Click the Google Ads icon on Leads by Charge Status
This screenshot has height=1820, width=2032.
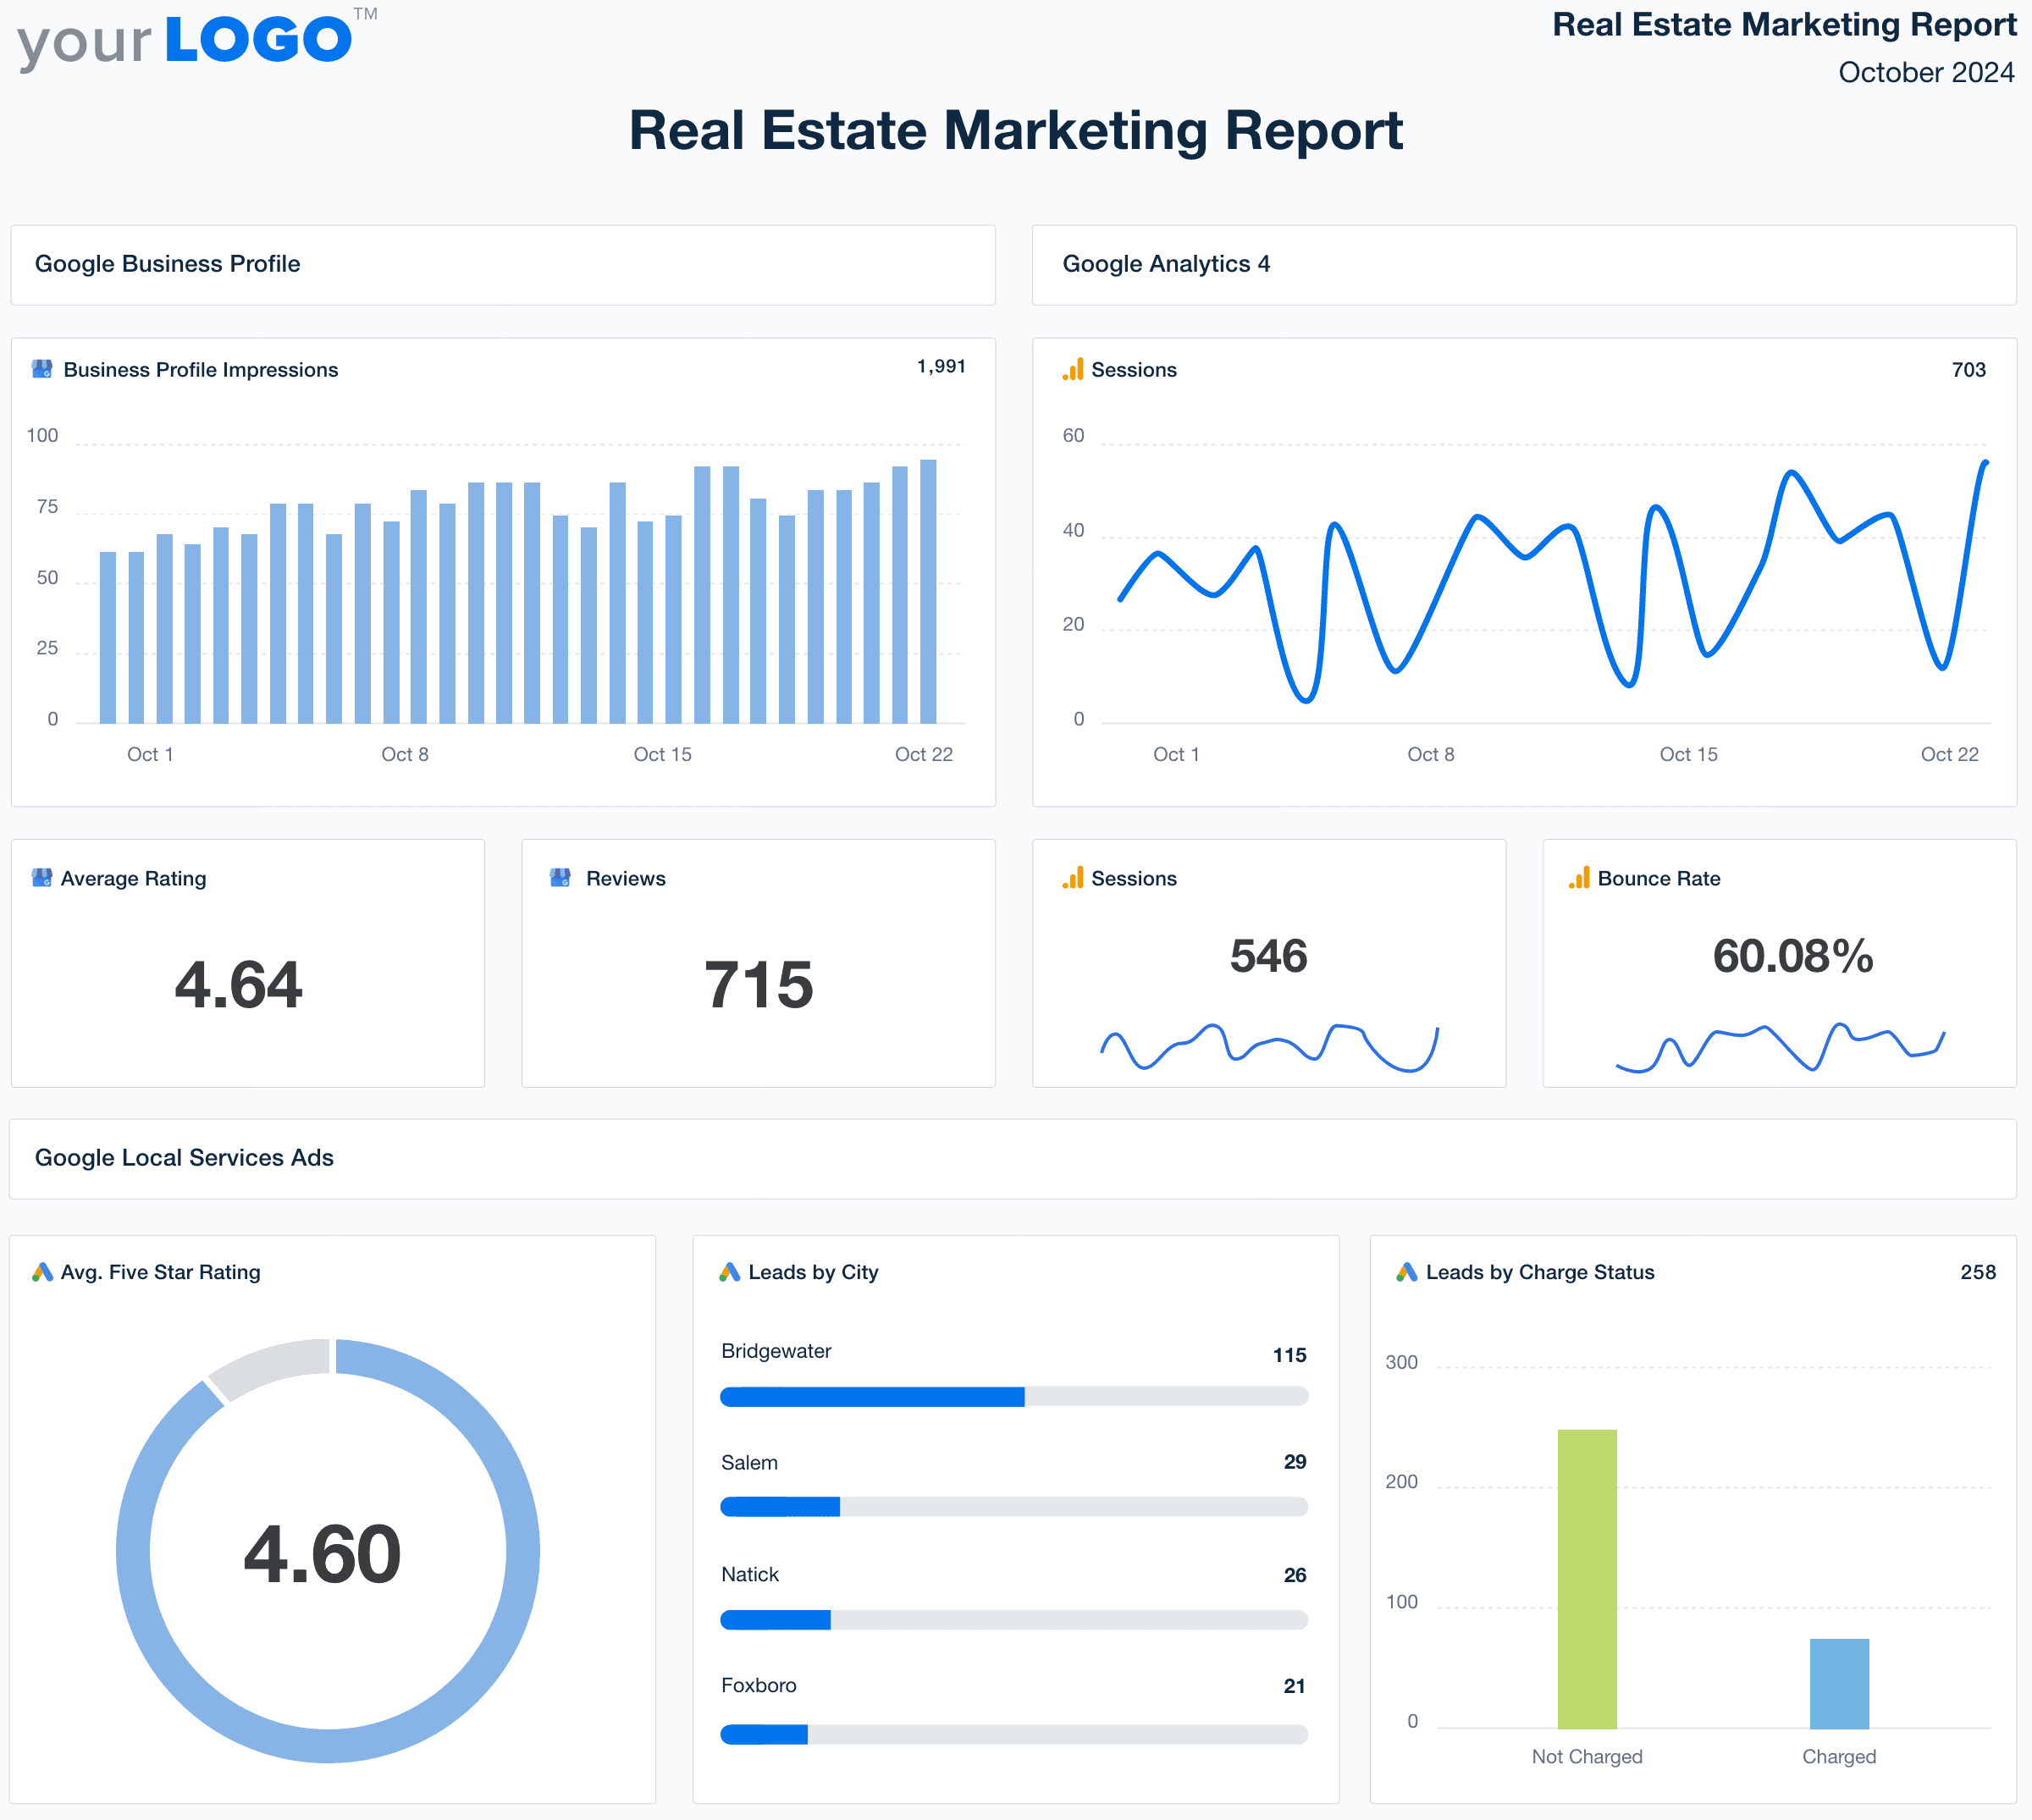(x=1405, y=1272)
